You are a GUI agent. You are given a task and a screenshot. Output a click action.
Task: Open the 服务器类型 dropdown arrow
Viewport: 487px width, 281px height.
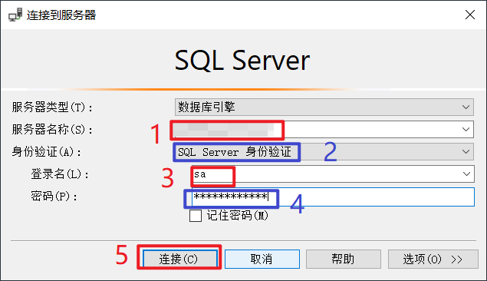(466, 107)
